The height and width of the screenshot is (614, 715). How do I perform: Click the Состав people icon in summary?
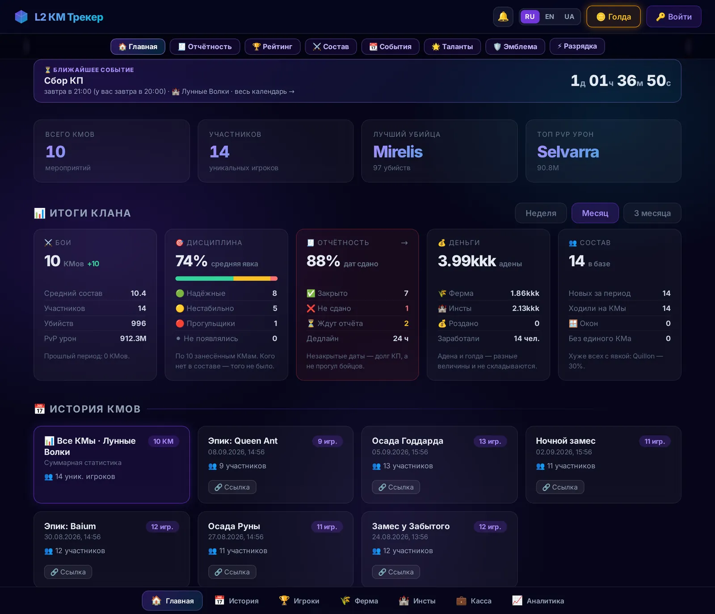(573, 243)
